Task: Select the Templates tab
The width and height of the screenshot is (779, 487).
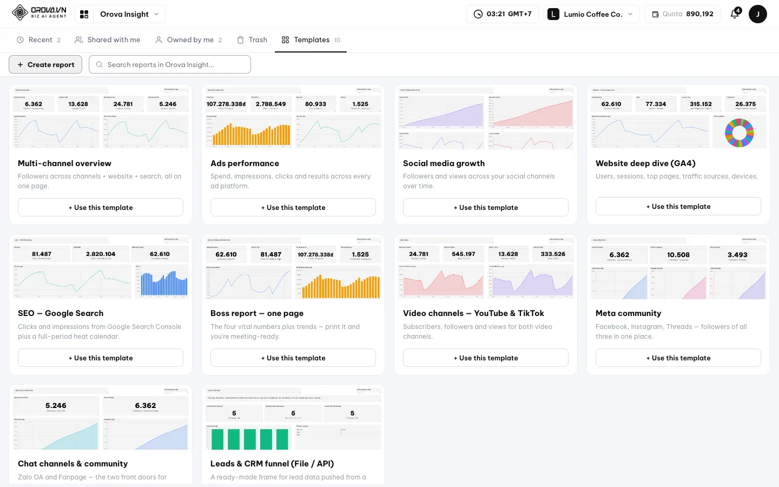Action: (x=311, y=40)
